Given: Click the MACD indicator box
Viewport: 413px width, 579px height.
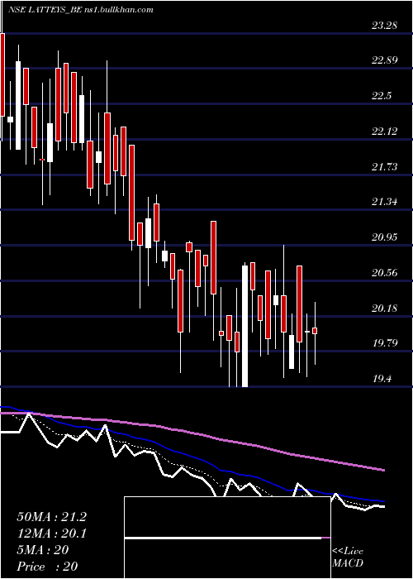Looking at the screenshot, I should [227, 538].
